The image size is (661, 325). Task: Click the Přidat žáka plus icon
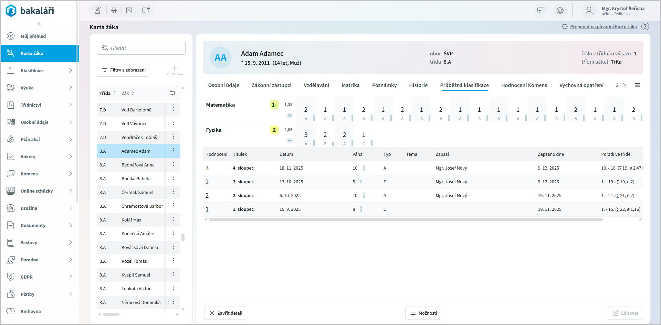175,69
